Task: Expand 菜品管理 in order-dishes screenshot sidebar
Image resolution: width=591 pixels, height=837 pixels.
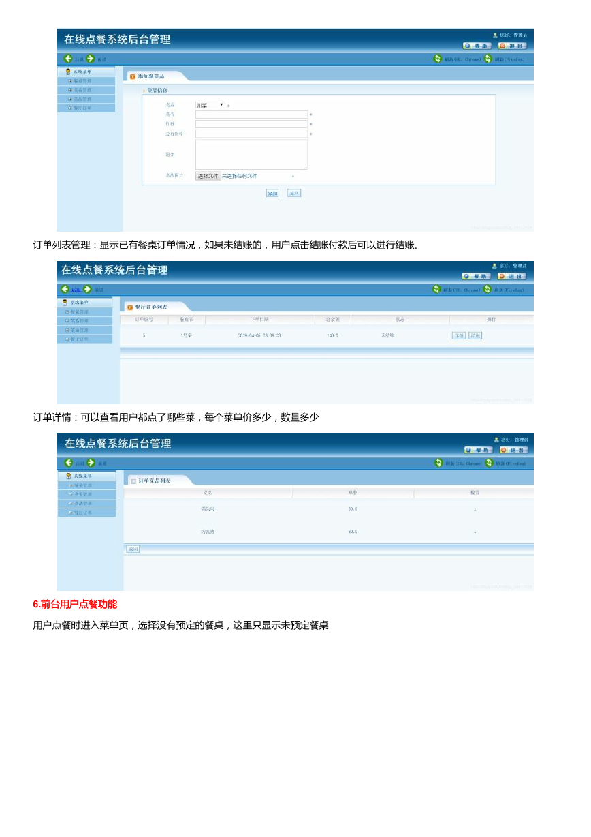Action: click(71, 503)
